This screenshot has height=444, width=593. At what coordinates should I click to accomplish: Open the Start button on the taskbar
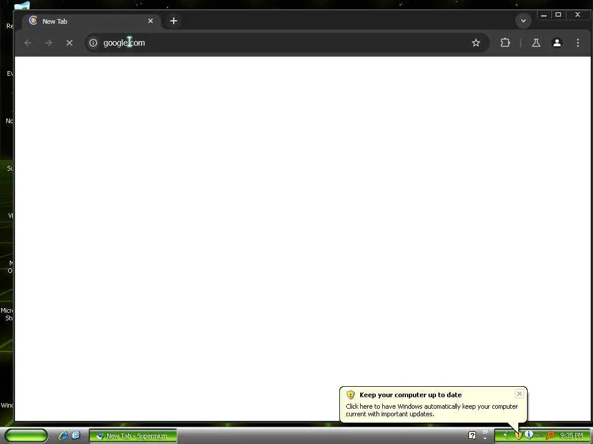tap(26, 435)
